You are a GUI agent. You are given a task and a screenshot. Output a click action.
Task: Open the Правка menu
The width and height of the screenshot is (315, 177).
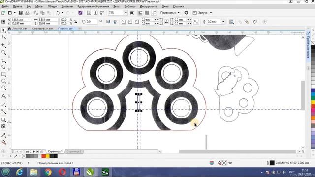pyautogui.click(x=17, y=6)
